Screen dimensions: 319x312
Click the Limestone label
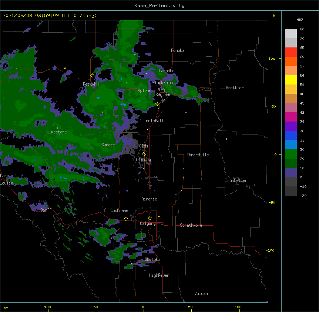[x=57, y=132]
